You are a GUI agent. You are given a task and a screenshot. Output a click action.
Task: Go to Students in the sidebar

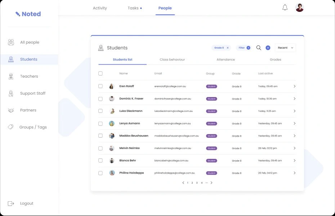pos(29,59)
